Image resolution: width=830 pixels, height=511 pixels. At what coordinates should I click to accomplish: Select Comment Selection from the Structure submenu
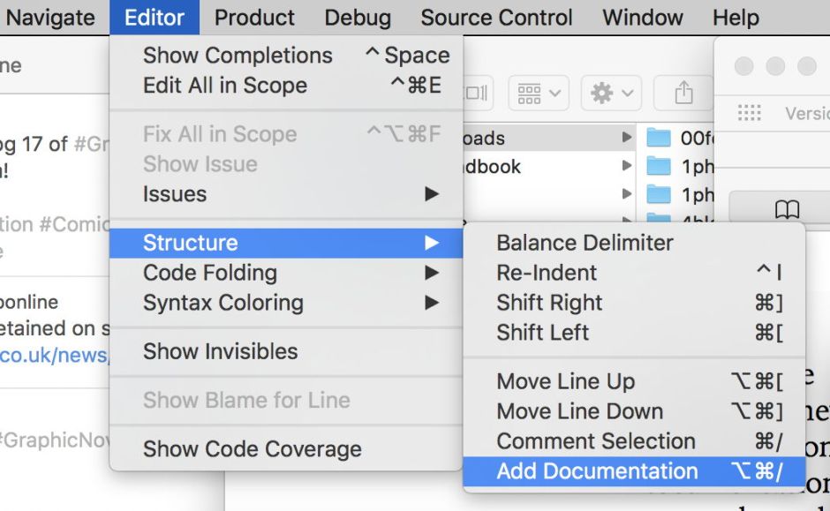[x=594, y=441]
